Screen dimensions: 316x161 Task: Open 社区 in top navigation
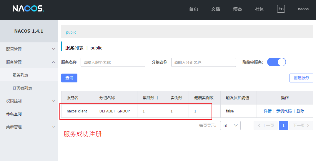coord(260,9)
